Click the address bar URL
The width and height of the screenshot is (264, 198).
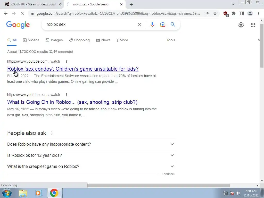(118, 13)
